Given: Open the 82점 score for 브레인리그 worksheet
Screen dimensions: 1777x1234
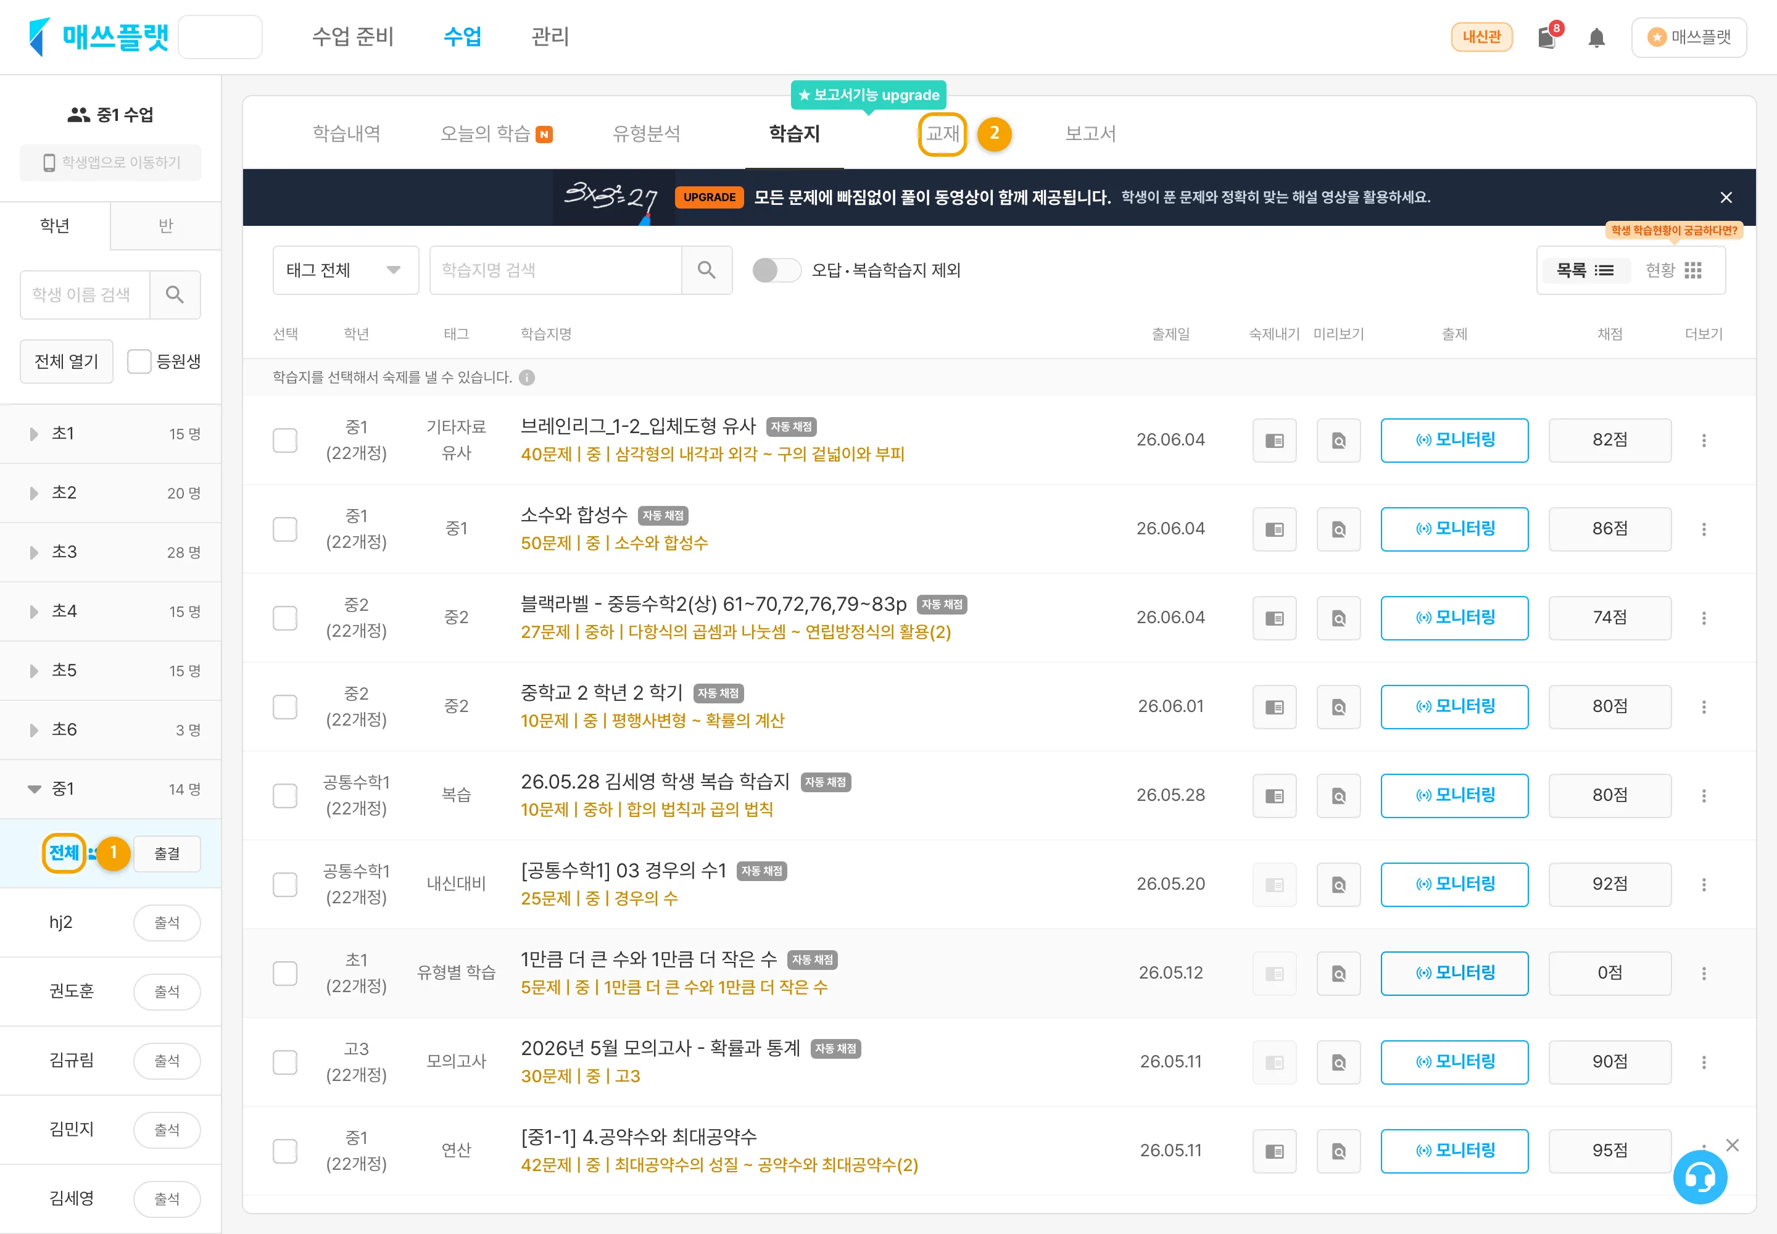Looking at the screenshot, I should click(1610, 440).
